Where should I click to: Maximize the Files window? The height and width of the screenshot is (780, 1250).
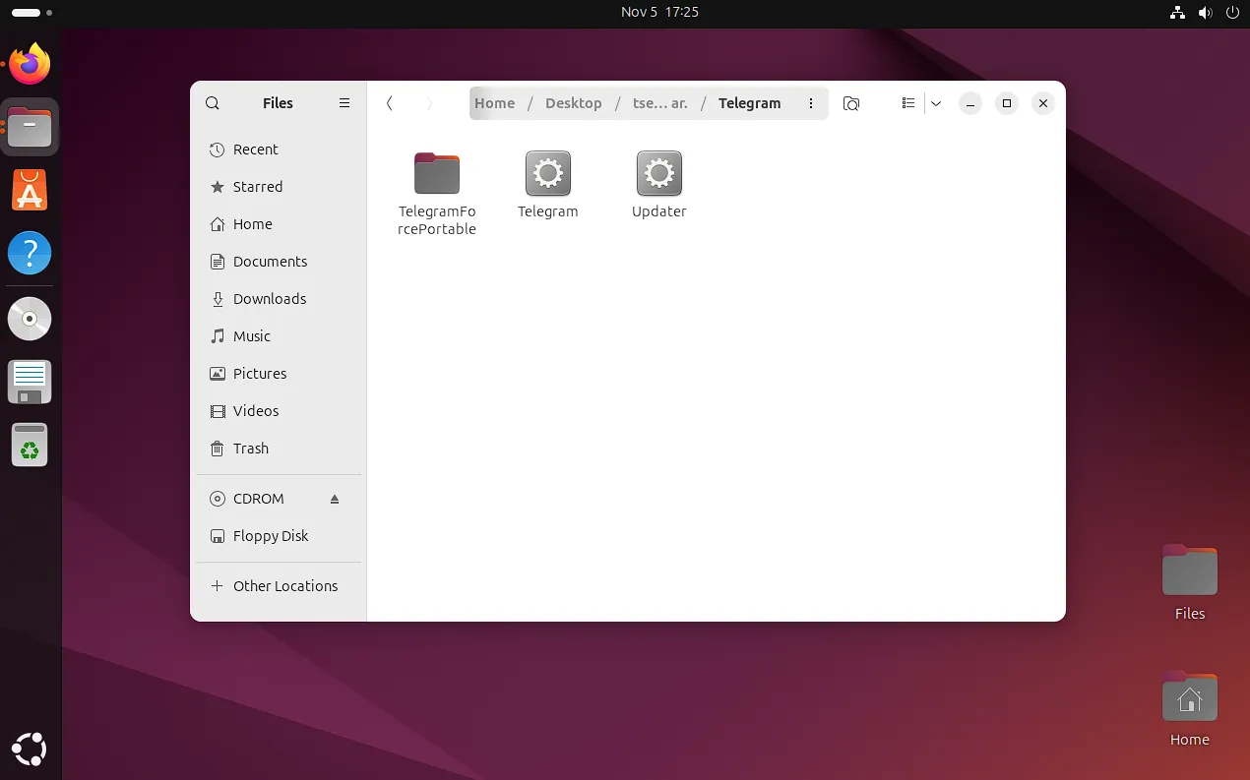[1007, 103]
